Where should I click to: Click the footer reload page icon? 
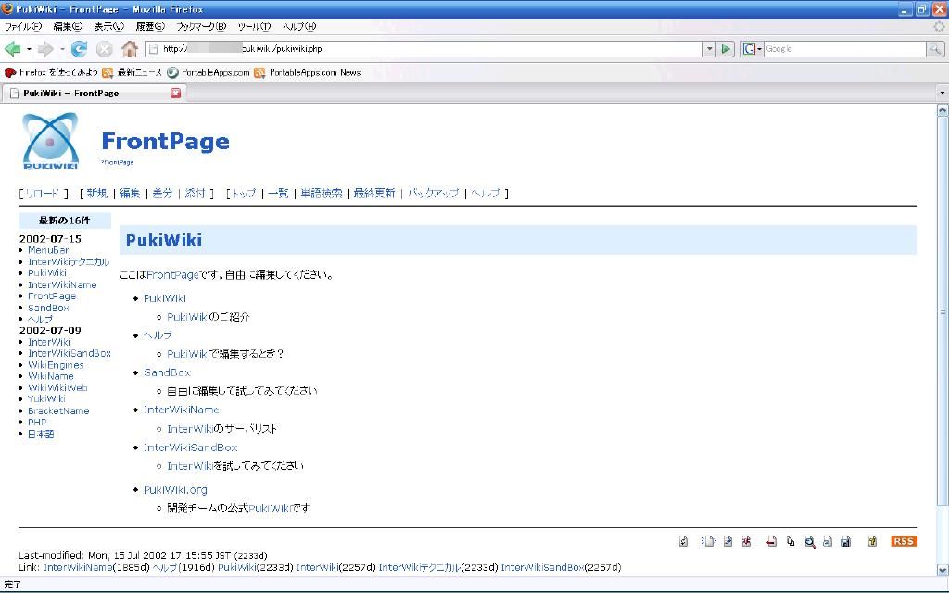point(683,541)
